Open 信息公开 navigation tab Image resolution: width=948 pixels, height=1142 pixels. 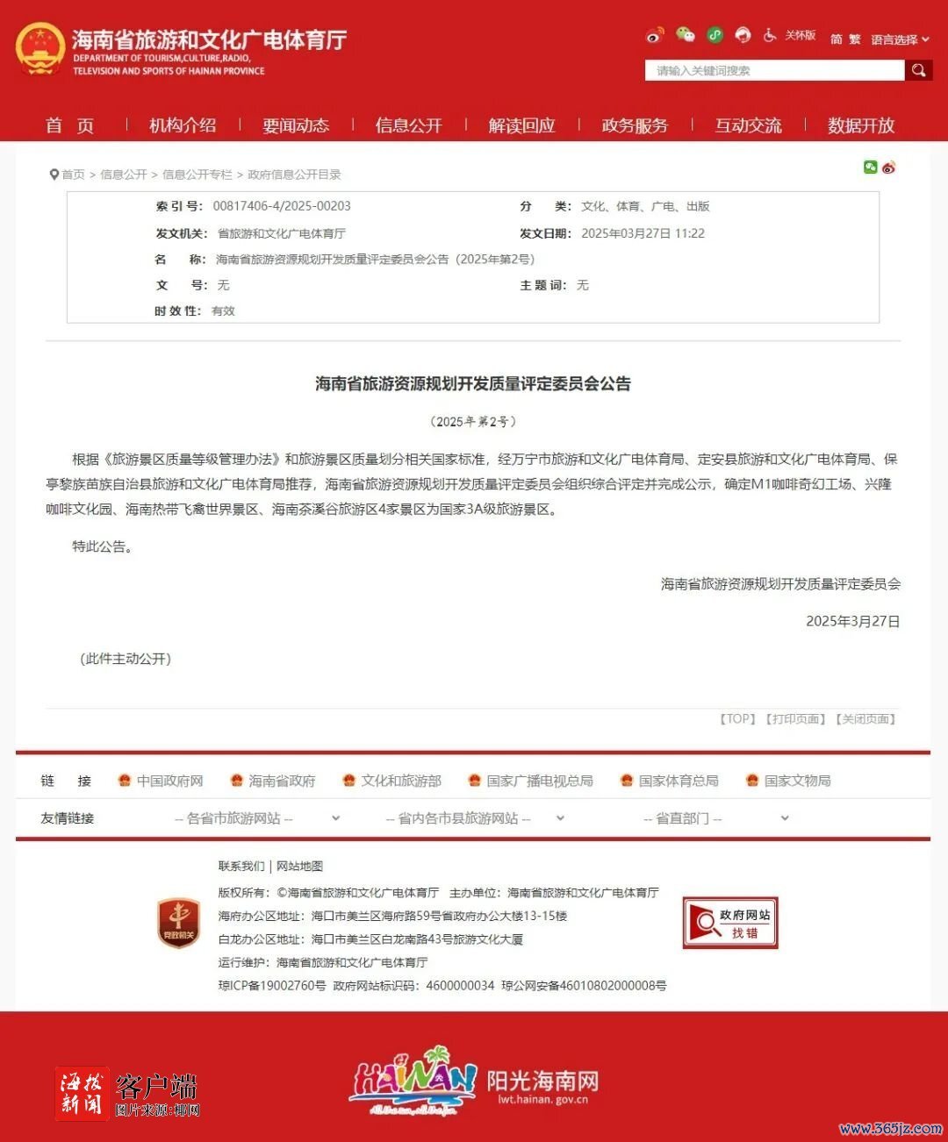pyautogui.click(x=409, y=125)
